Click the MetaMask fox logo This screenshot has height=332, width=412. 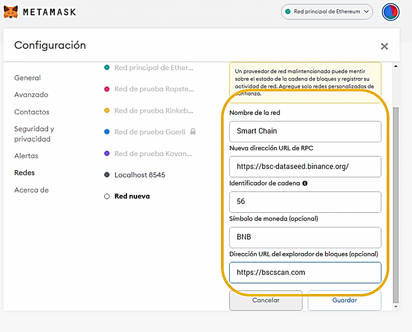[x=11, y=12]
